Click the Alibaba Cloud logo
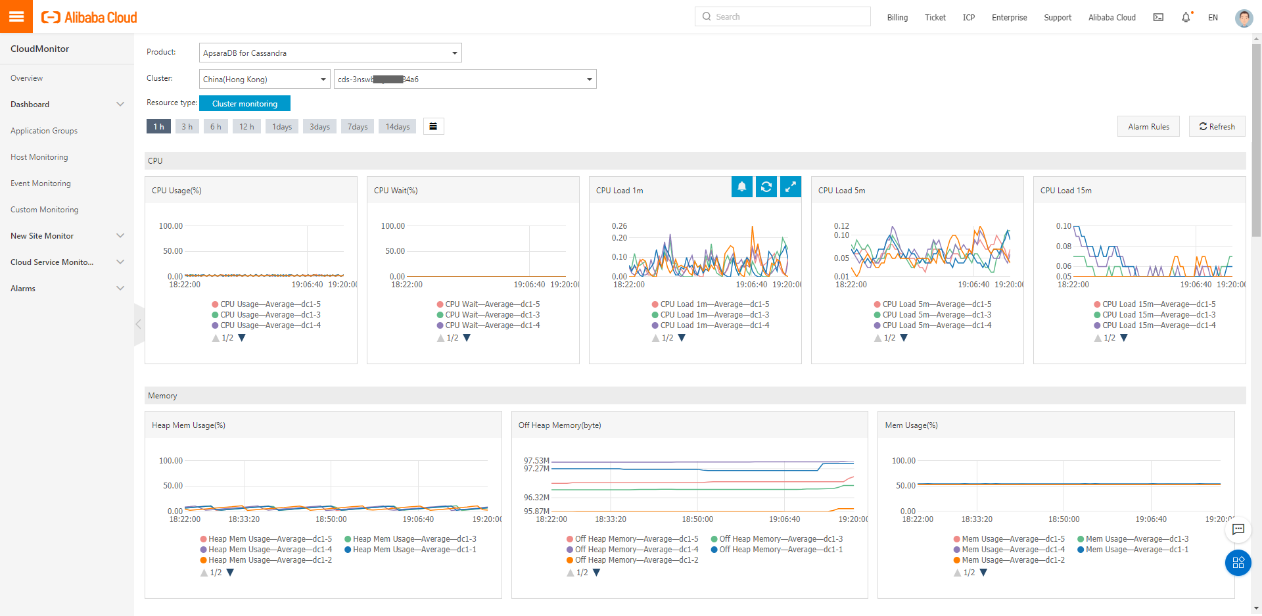The width and height of the screenshot is (1262, 616). [x=89, y=18]
